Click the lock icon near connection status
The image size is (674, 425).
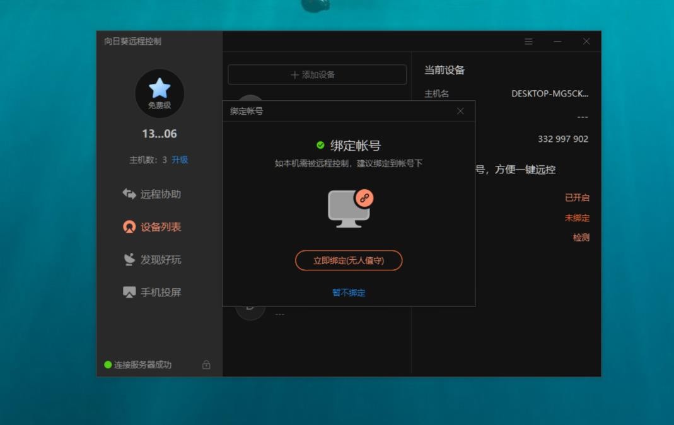click(x=207, y=365)
